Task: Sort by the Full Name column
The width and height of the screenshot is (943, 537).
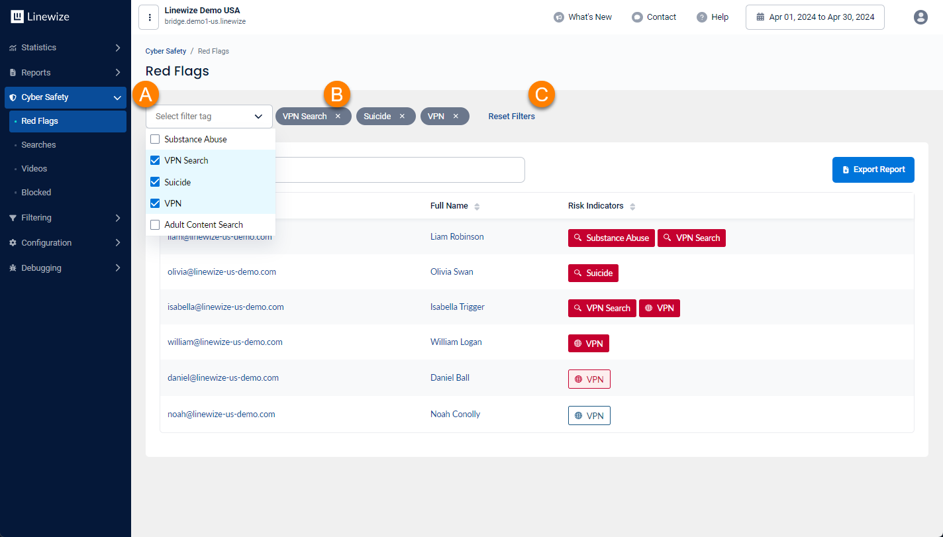Action: (477, 207)
